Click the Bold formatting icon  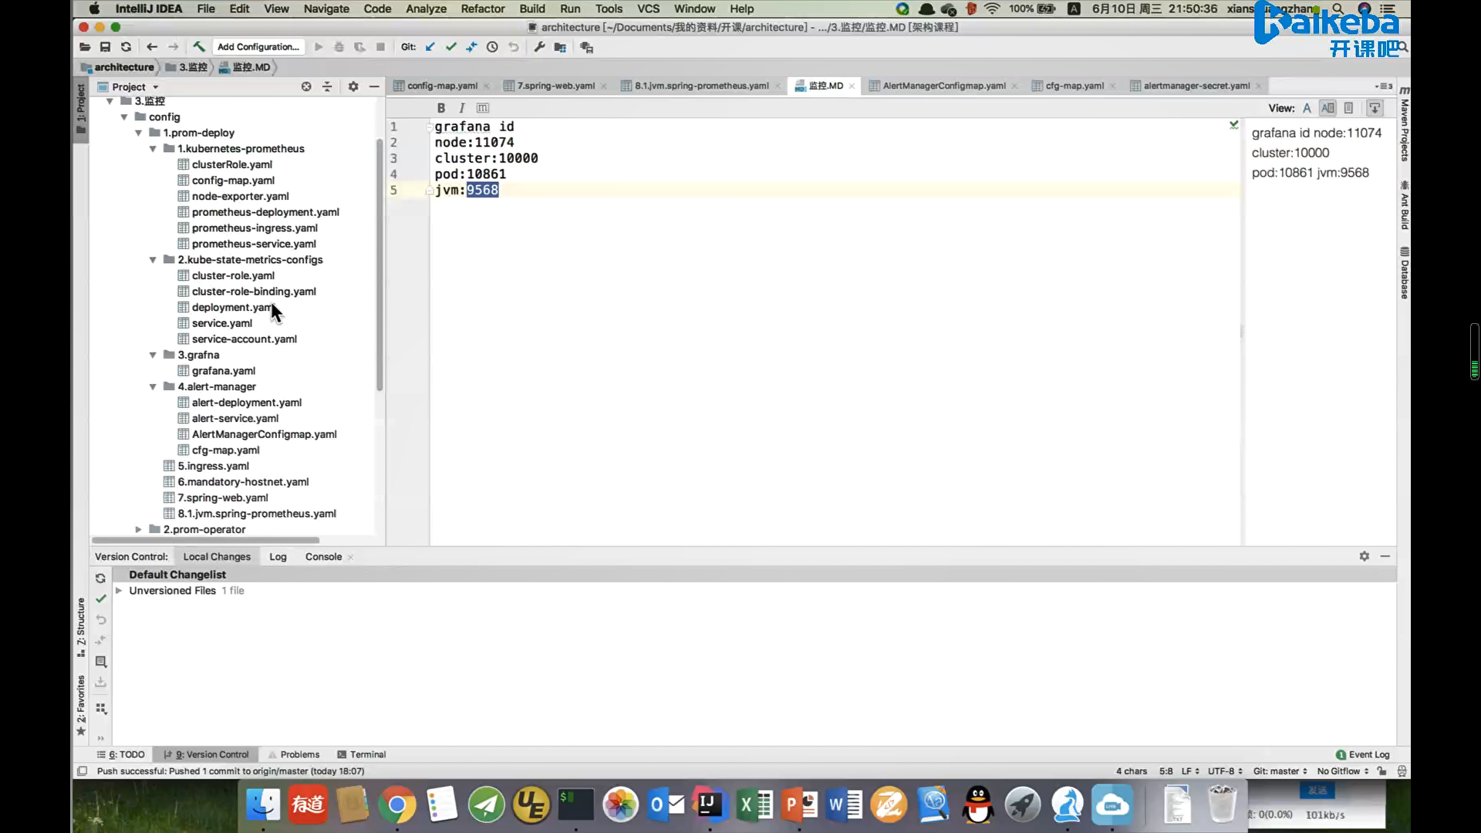pos(441,108)
